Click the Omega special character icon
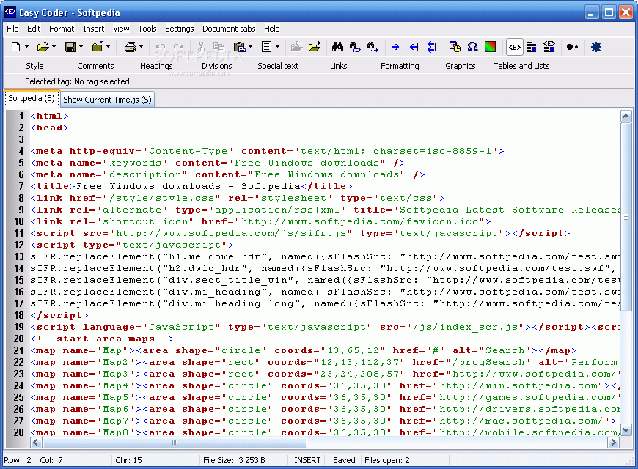 pos(472,47)
